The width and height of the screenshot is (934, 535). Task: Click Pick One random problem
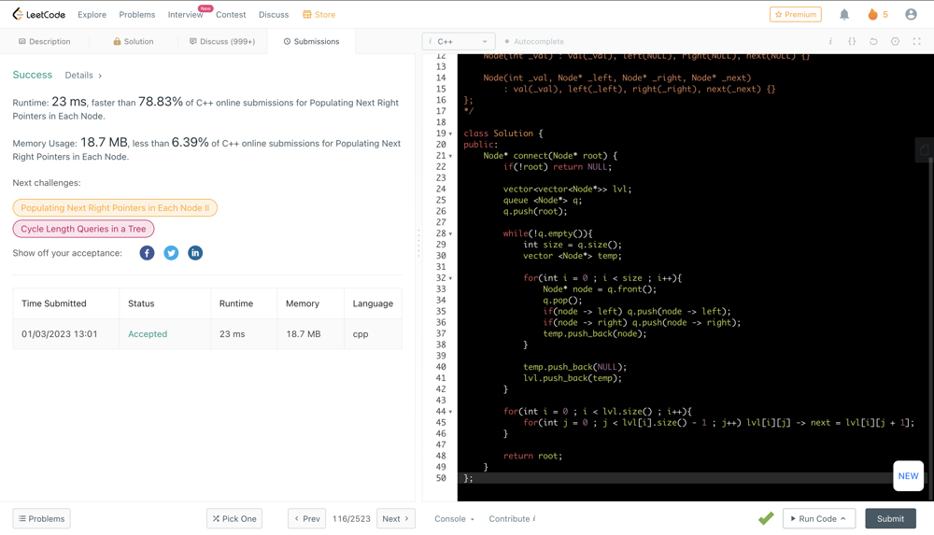234,518
